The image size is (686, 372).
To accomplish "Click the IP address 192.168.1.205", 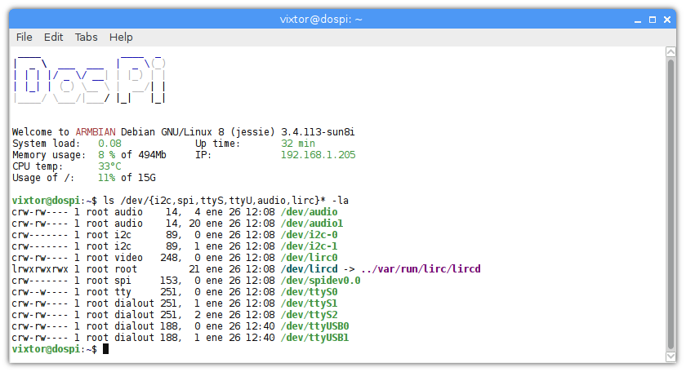I will click(318, 155).
